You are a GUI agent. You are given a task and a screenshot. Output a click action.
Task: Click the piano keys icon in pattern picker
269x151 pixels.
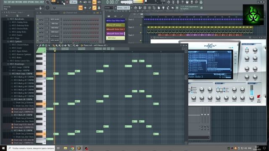[x=109, y=16]
